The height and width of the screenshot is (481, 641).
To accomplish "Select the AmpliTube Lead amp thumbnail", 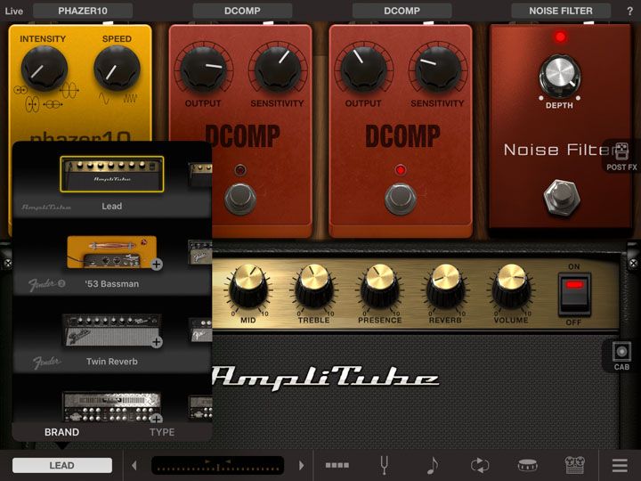I will [112, 174].
